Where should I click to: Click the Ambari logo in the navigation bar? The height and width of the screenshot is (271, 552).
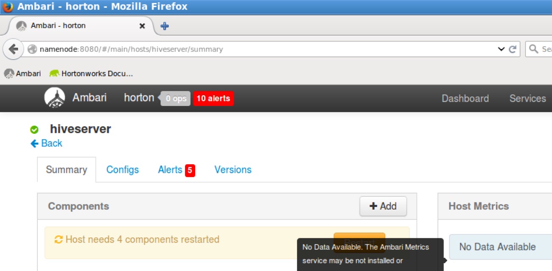54,98
